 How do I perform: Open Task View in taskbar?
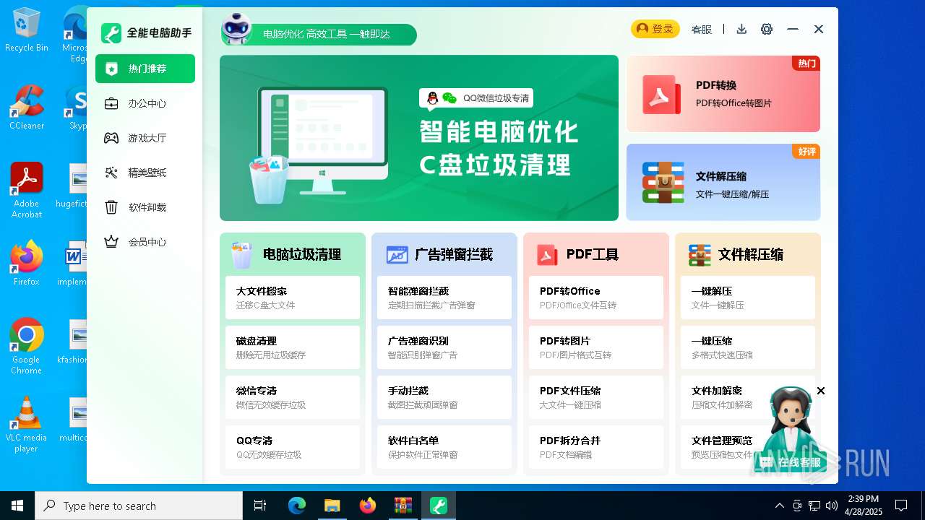[260, 506]
